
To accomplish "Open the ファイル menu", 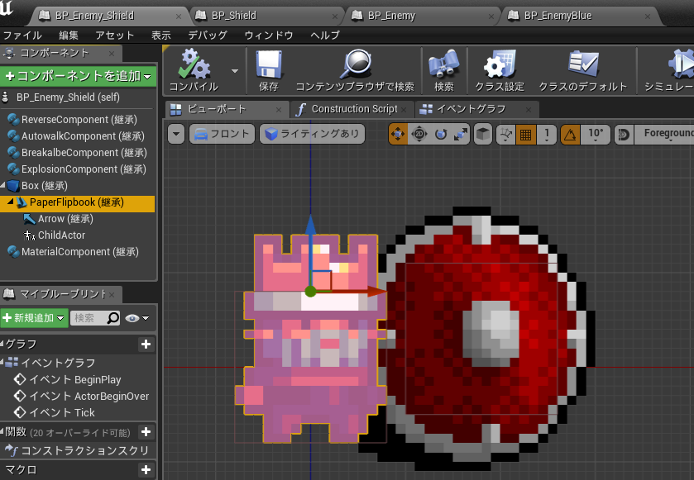I will (x=22, y=36).
